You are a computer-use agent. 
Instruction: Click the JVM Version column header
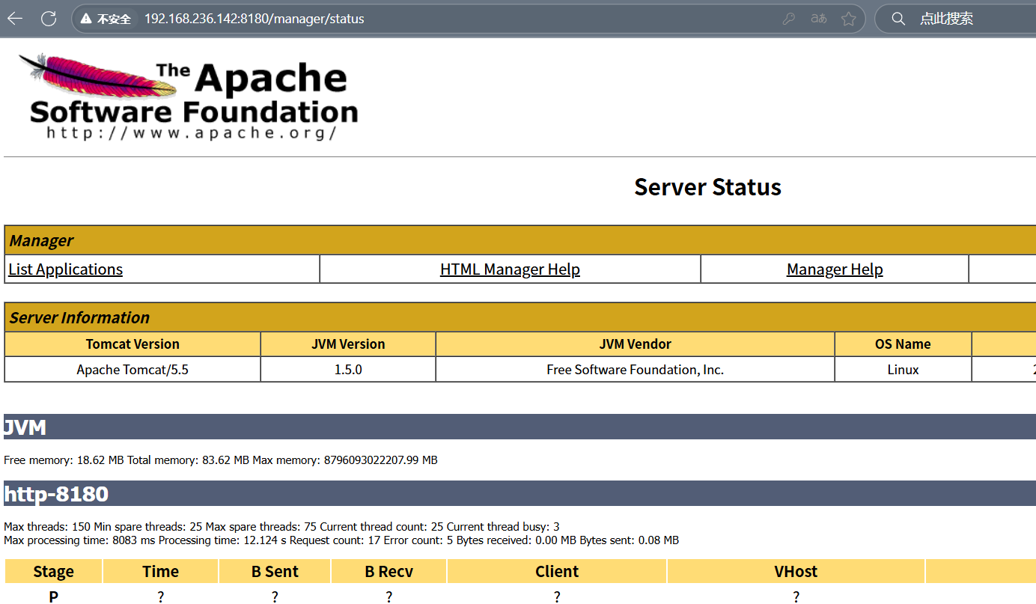pyautogui.click(x=348, y=344)
